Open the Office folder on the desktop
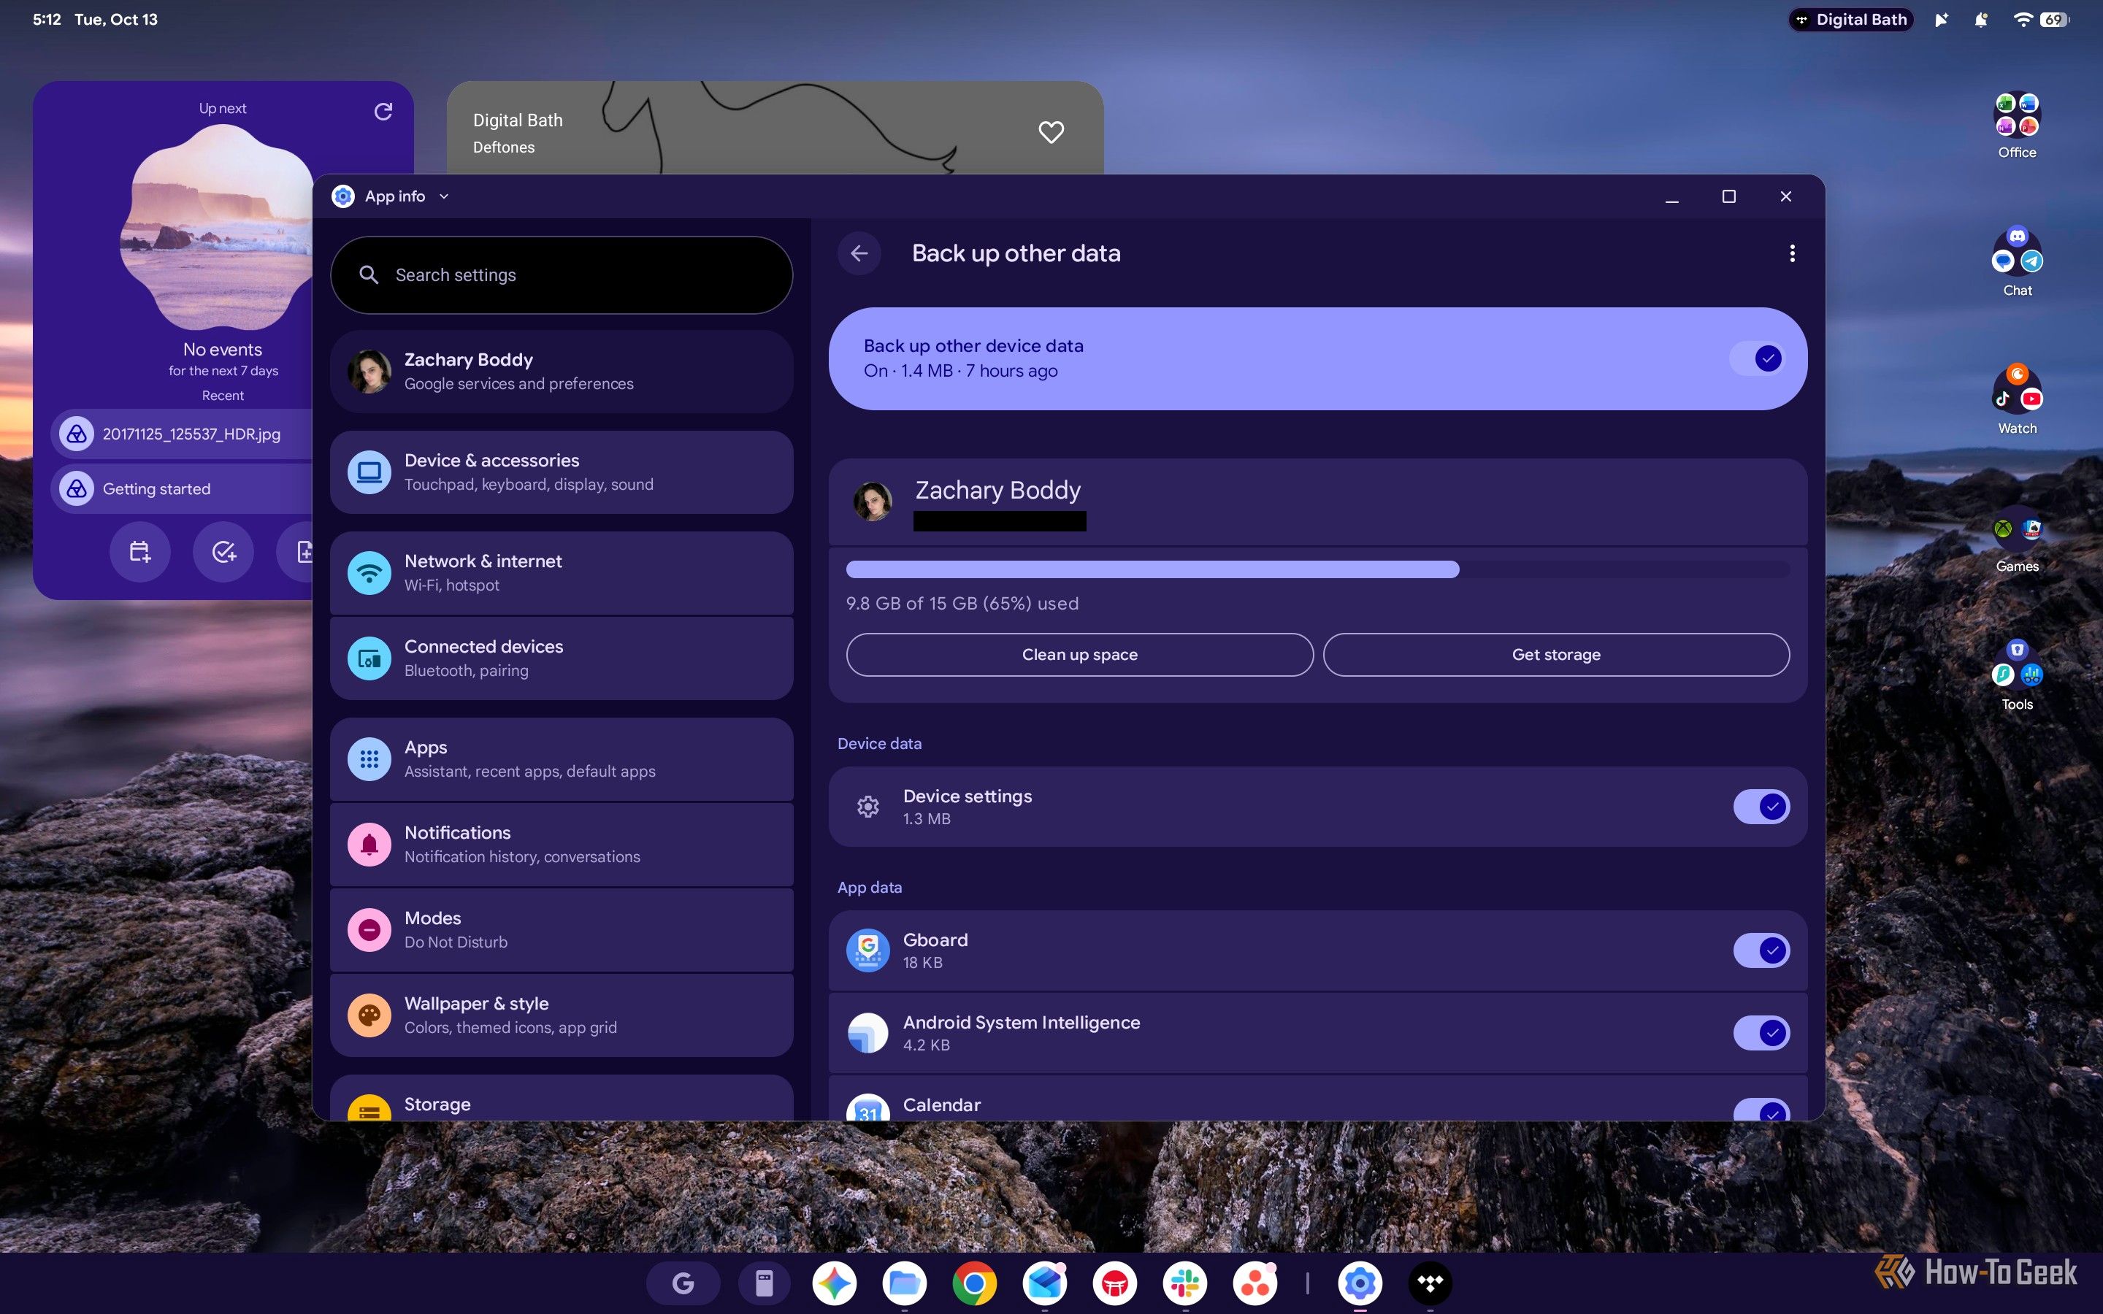Image resolution: width=2103 pixels, height=1314 pixels. coord(2017,126)
